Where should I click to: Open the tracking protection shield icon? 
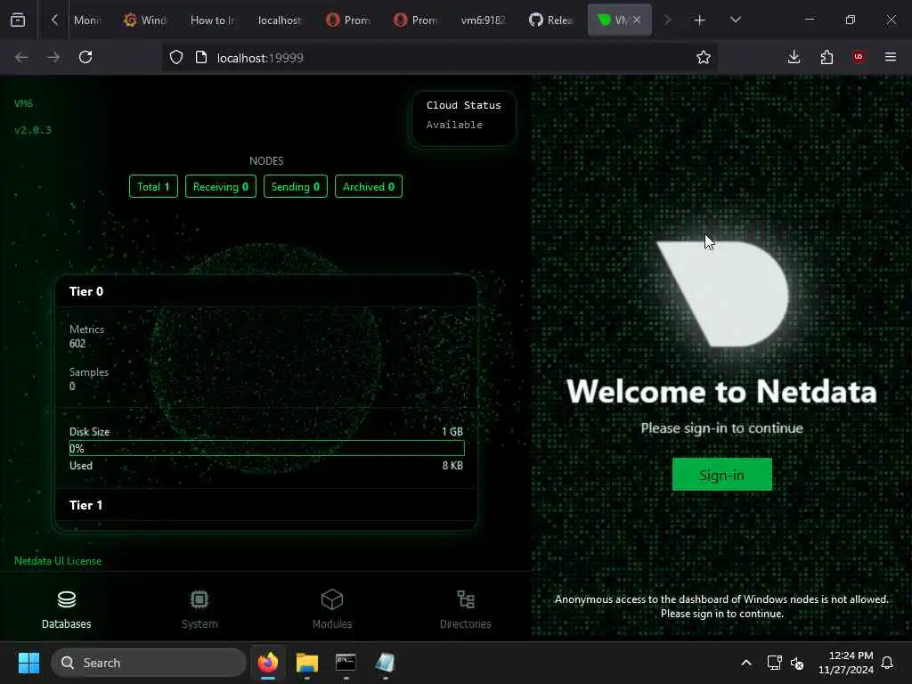176,57
